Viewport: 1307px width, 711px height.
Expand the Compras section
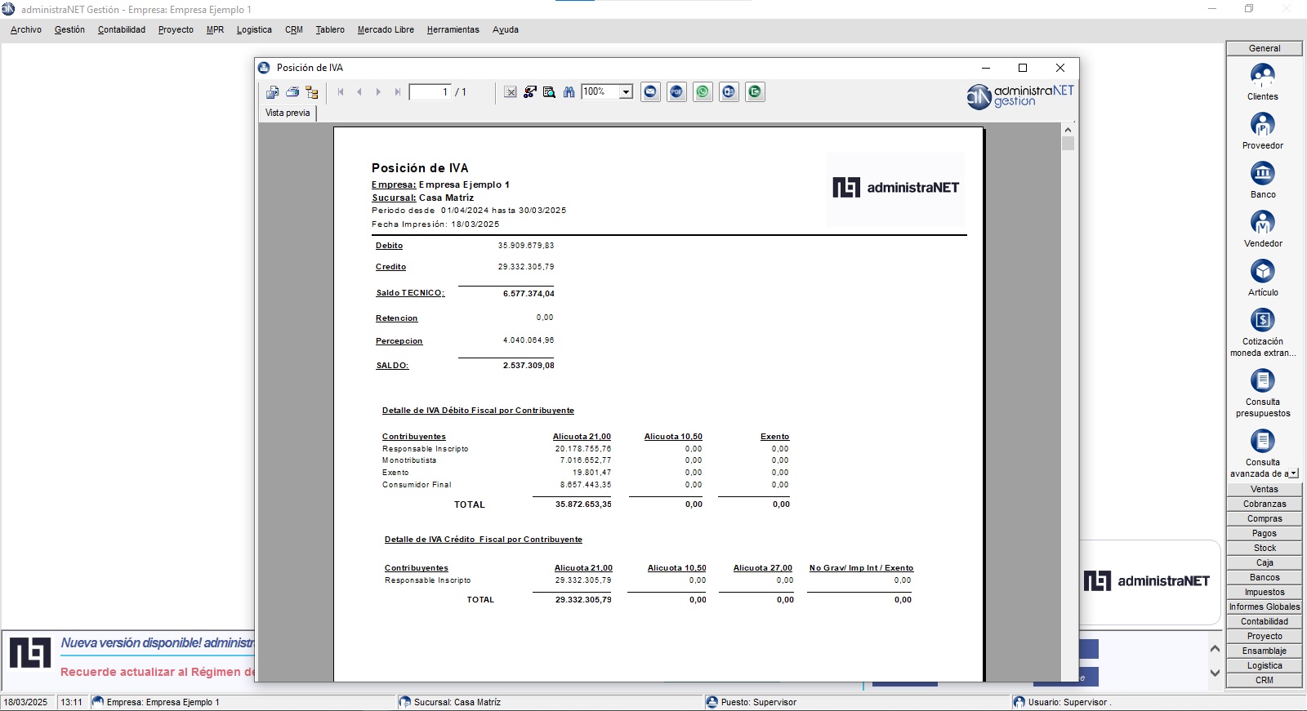(1265, 518)
